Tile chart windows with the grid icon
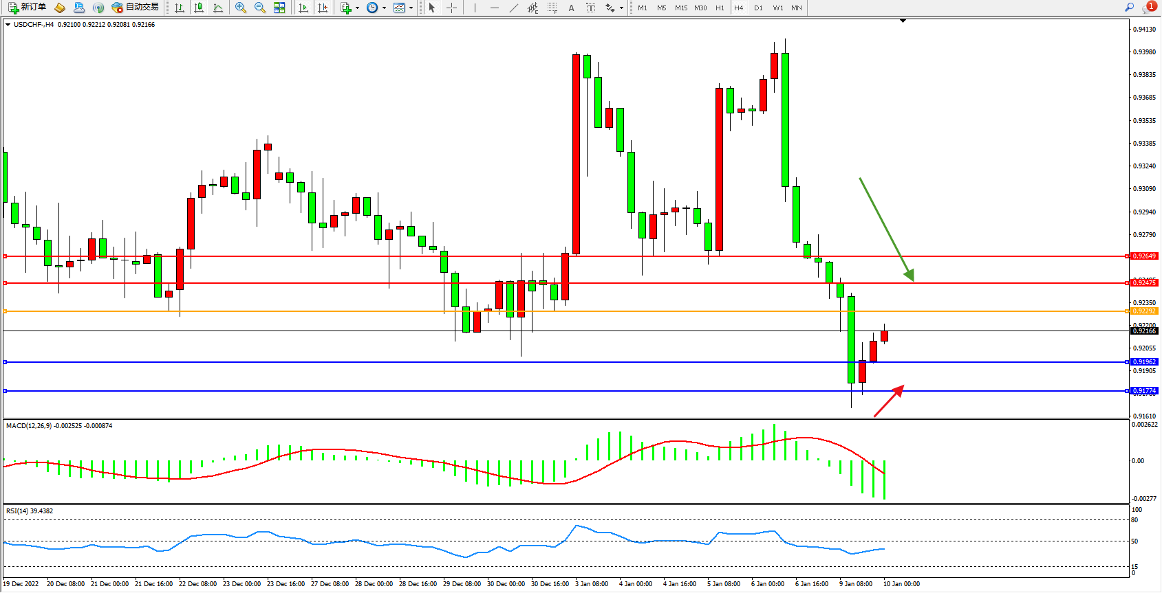 (279, 8)
